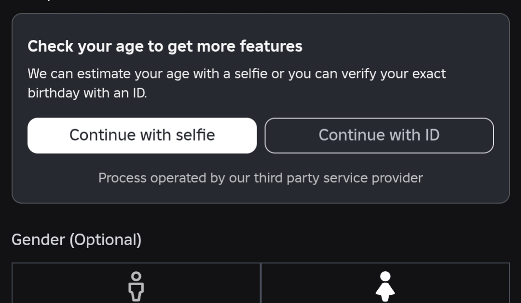Select the female gender icon
Screen dimensions: 521x303
(x=385, y=286)
